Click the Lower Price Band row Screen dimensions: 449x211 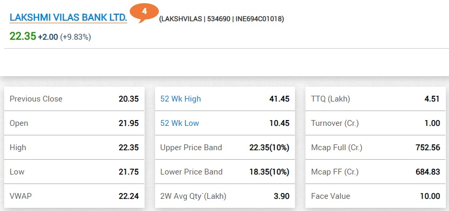(x=225, y=172)
